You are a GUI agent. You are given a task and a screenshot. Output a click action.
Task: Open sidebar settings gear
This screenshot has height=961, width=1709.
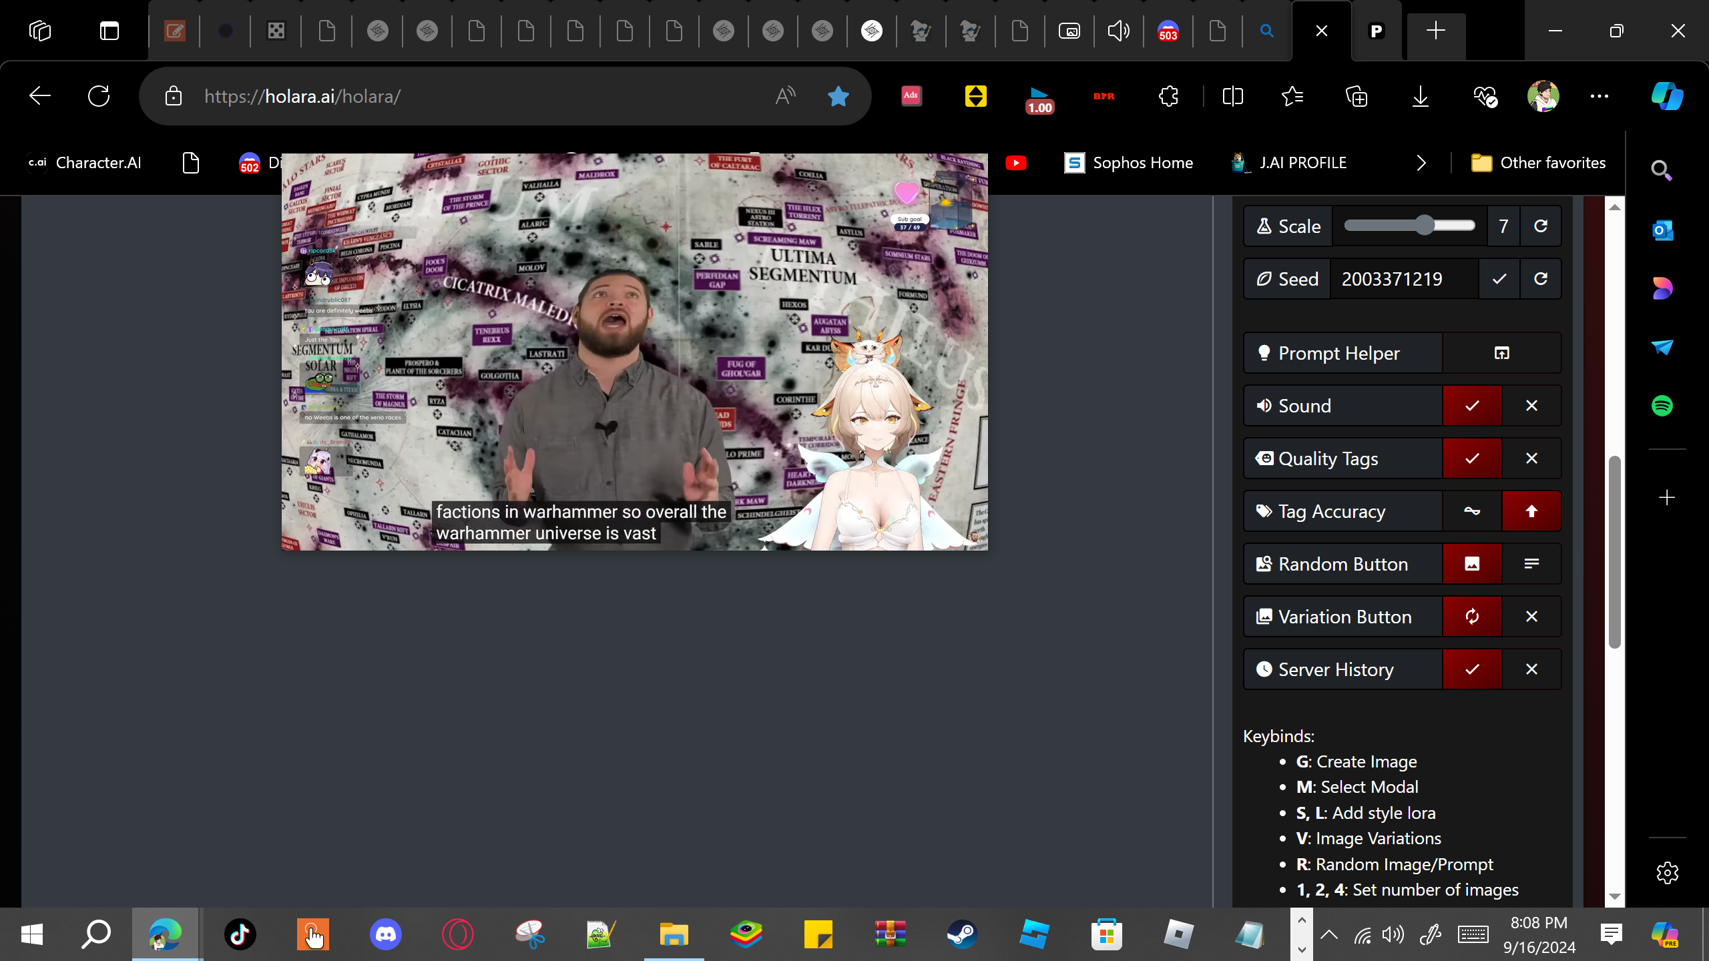[x=1667, y=873]
